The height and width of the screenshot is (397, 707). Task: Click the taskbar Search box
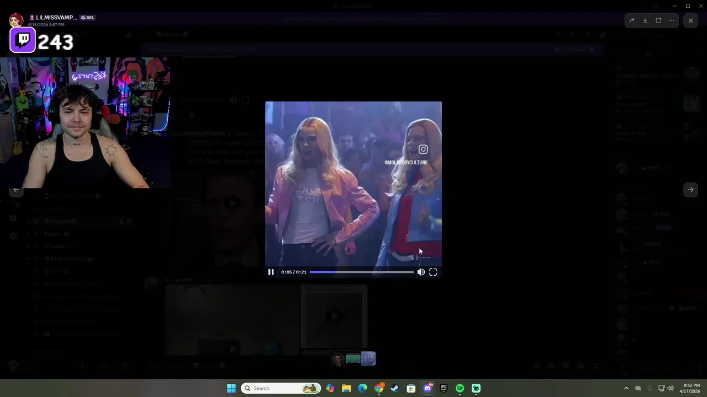[x=281, y=388]
